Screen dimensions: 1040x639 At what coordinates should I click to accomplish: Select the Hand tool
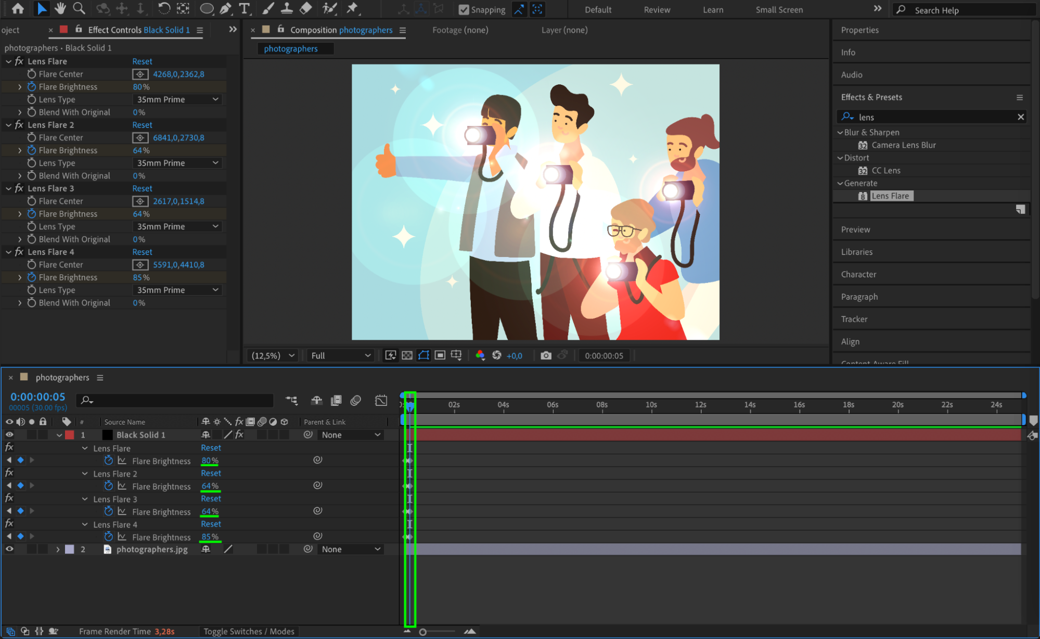tap(60, 8)
